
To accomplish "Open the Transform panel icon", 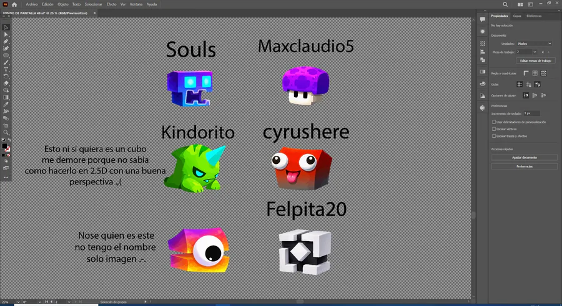I will click(483, 43).
